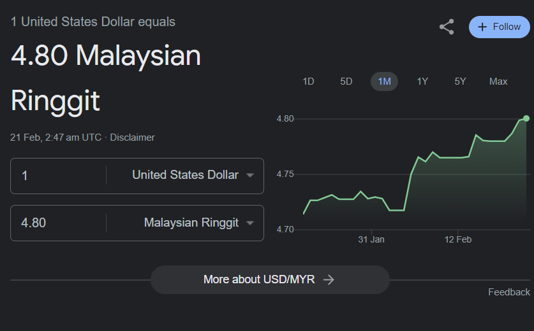The height and width of the screenshot is (331, 534).
Task: Open More about USD/MYR
Action: (x=270, y=279)
